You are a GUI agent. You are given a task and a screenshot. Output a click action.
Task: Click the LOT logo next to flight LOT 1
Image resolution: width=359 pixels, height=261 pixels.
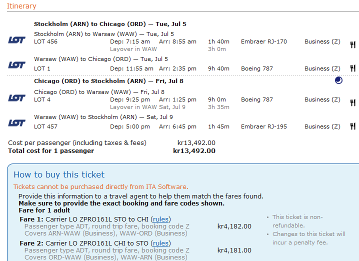(17, 65)
